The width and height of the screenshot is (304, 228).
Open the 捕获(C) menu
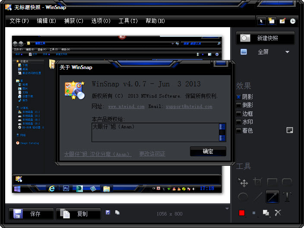[74, 21]
